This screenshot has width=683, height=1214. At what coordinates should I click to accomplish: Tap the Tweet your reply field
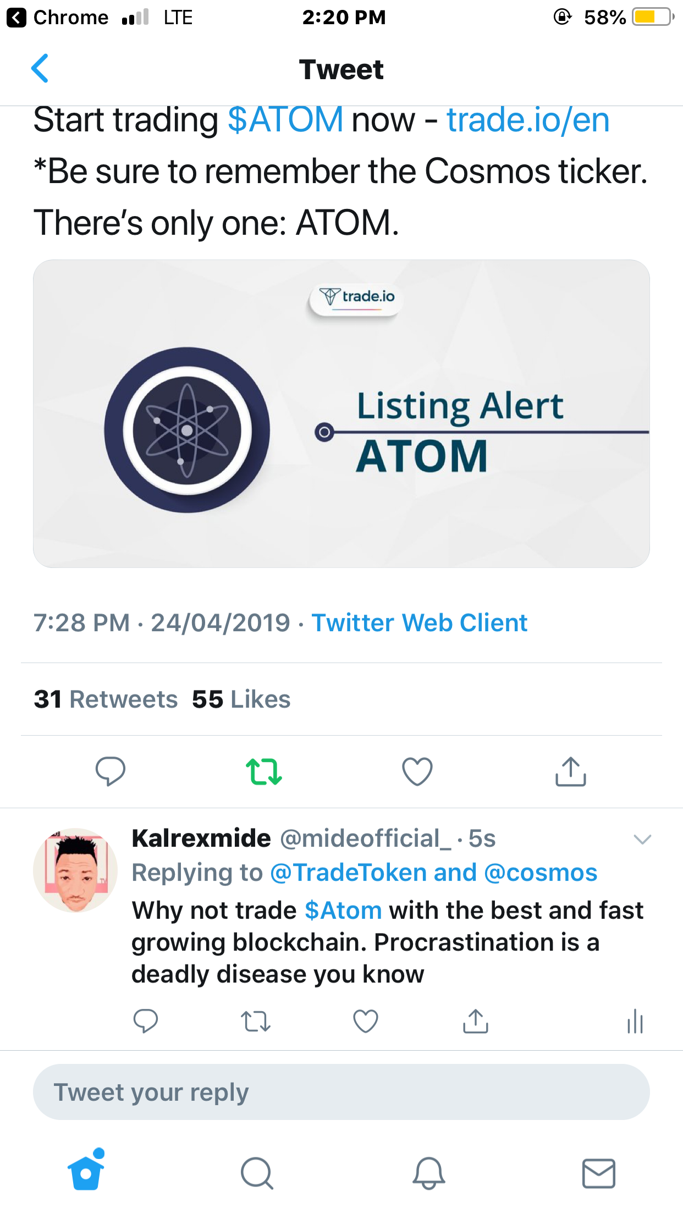pyautogui.click(x=341, y=1092)
